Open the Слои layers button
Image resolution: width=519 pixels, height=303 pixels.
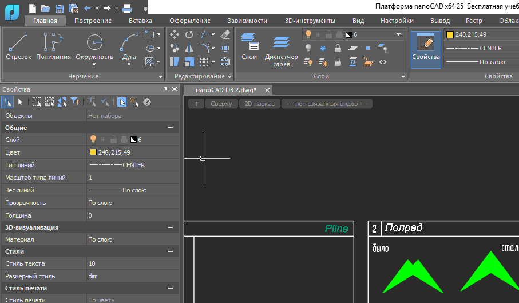tap(249, 46)
